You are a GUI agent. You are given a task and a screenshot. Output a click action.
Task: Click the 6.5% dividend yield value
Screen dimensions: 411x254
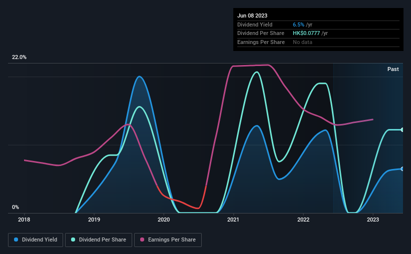[x=298, y=24]
